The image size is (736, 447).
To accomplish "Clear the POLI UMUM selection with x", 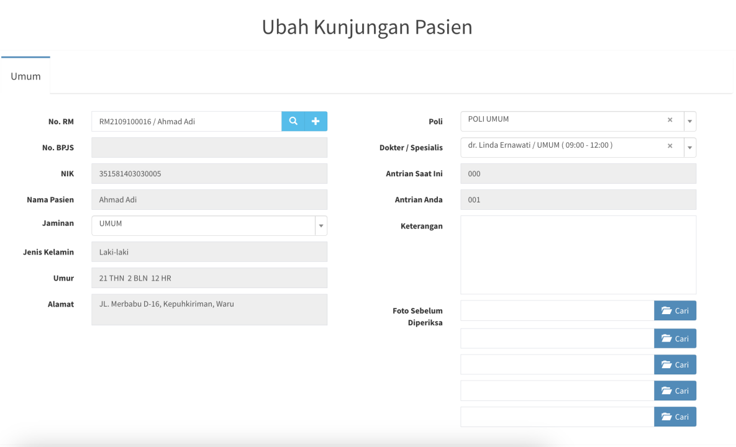I will (670, 120).
